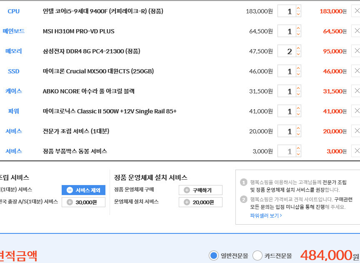Delete the Samsung DDR4 memory row
This screenshot has height=263, width=360.
tap(356, 51)
